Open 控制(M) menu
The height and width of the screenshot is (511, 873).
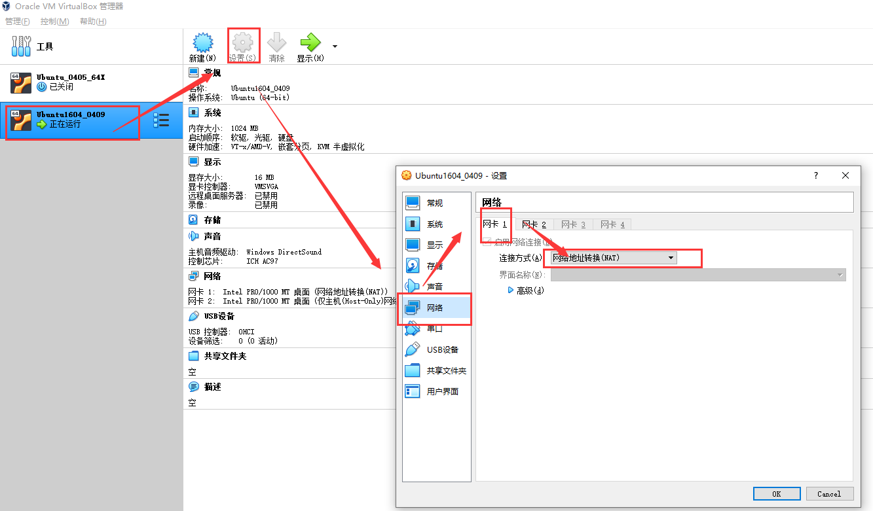tap(55, 22)
